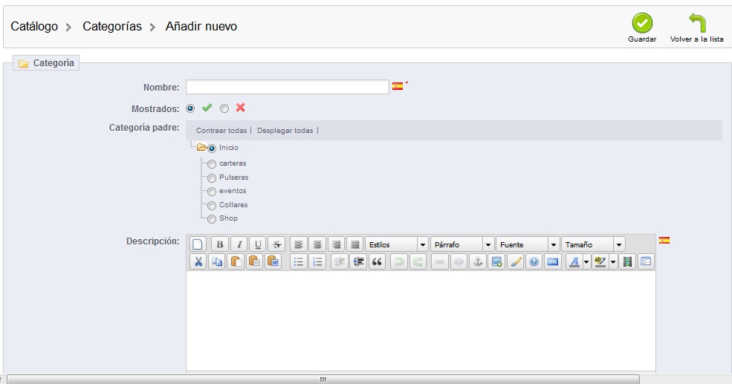Align text left in the editor
The image size is (732, 384).
(x=298, y=244)
